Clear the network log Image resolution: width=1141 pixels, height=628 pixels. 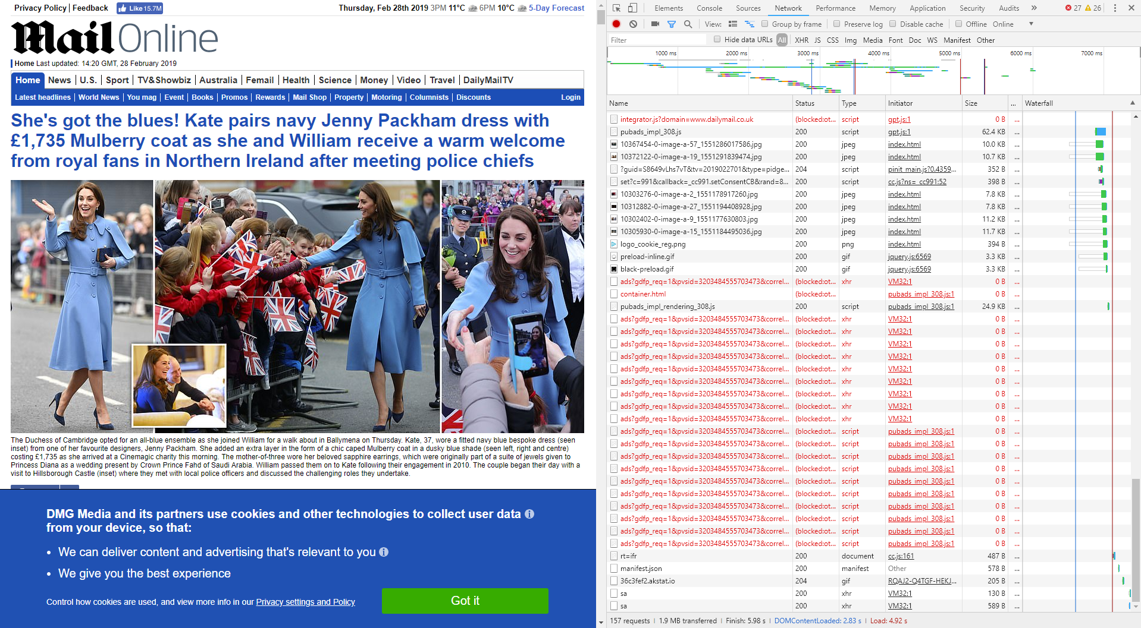tap(633, 24)
